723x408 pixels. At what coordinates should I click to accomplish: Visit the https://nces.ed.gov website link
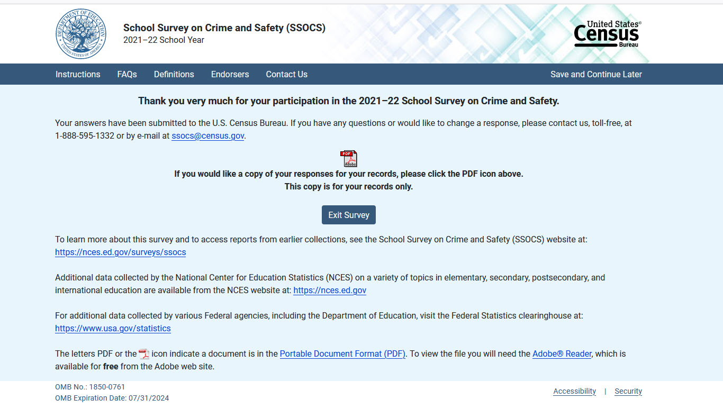click(x=330, y=290)
